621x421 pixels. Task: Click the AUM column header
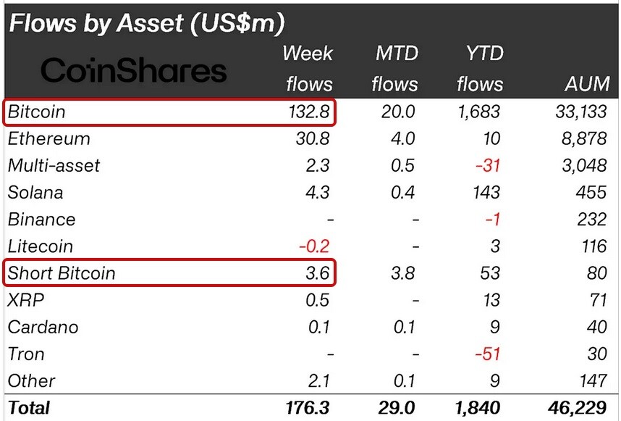587,83
